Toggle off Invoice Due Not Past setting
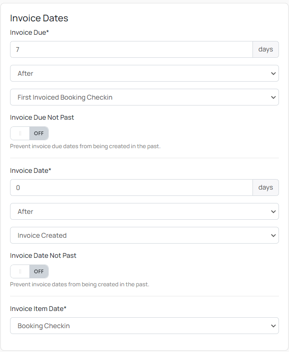The height and width of the screenshot is (352, 289). [x=29, y=133]
